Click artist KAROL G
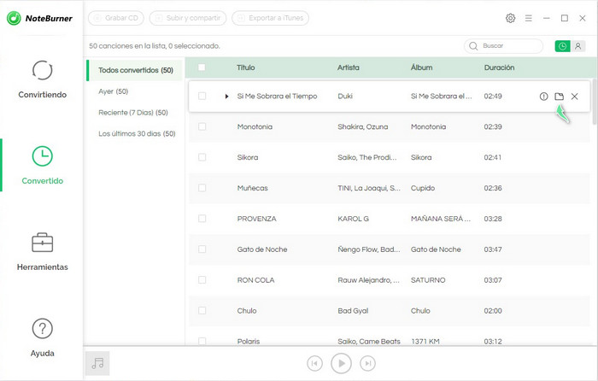The image size is (598, 381). [x=353, y=219]
